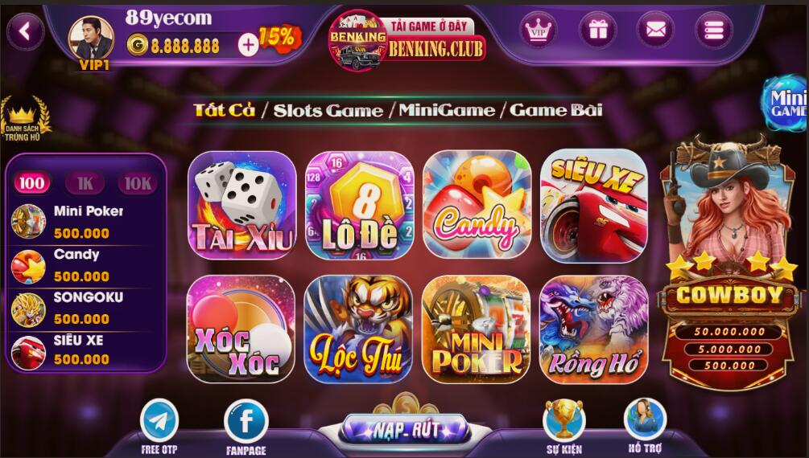The height and width of the screenshot is (458, 809).
Task: Open the gift box rewards icon
Action: point(597,31)
